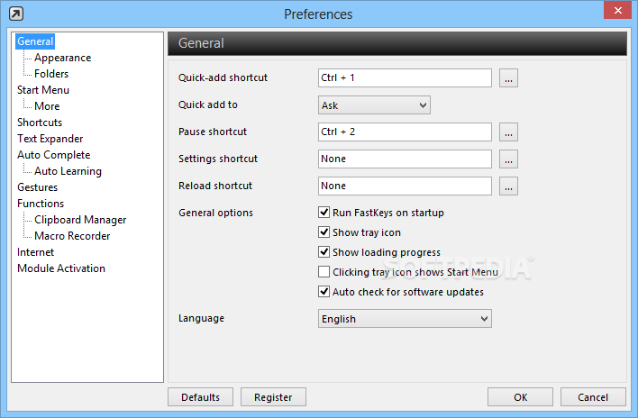Click the Cancel button
638x418 pixels.
tap(593, 397)
